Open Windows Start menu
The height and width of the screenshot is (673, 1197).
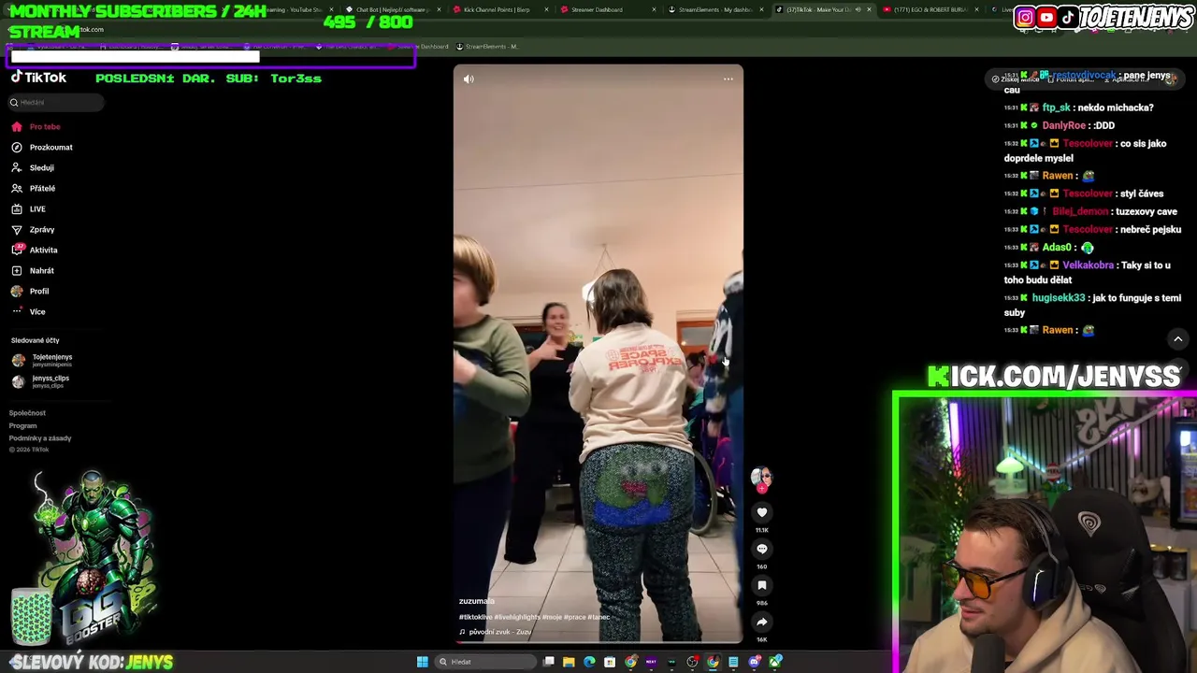(x=423, y=662)
